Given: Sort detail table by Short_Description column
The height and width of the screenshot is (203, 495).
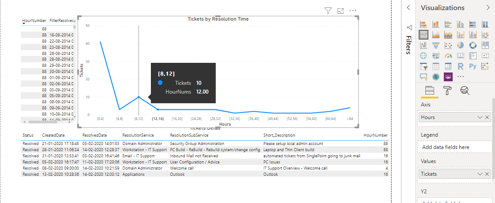Looking at the screenshot, I should pyautogui.click(x=279, y=135).
